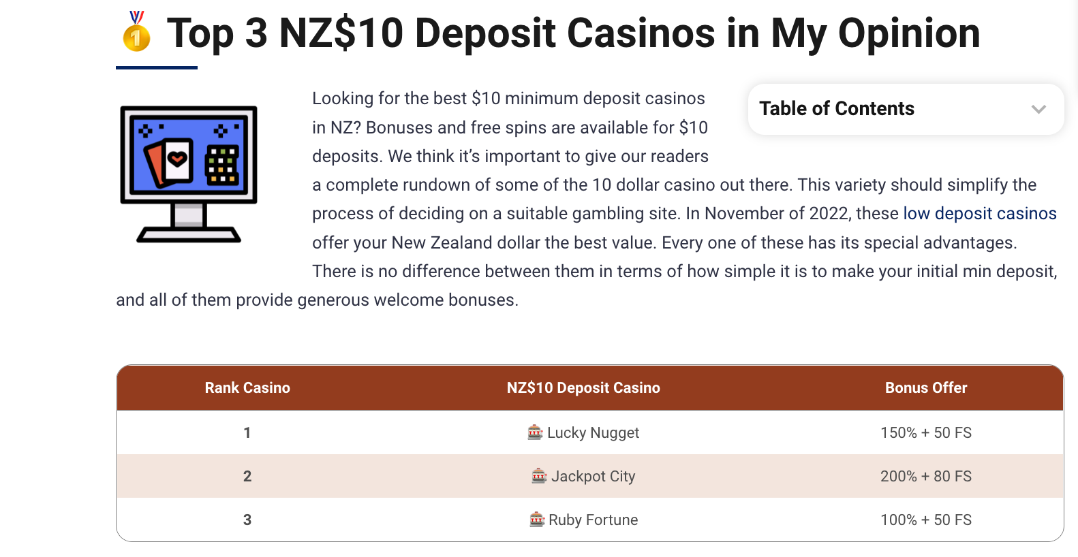Open the Table of Contents panel title

point(837,108)
